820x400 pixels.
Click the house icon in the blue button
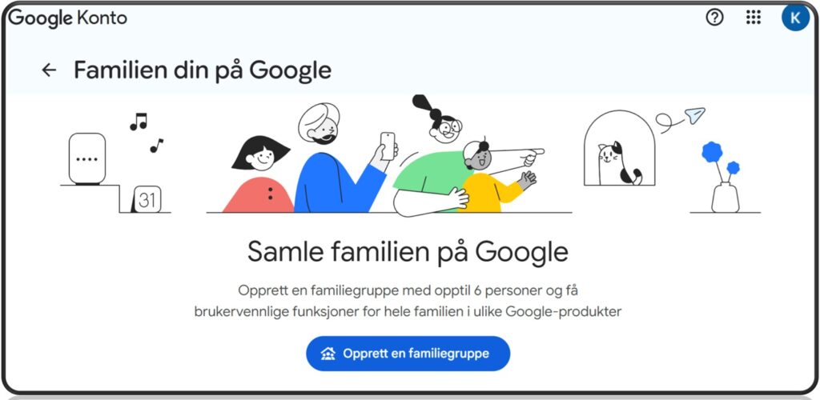click(328, 354)
